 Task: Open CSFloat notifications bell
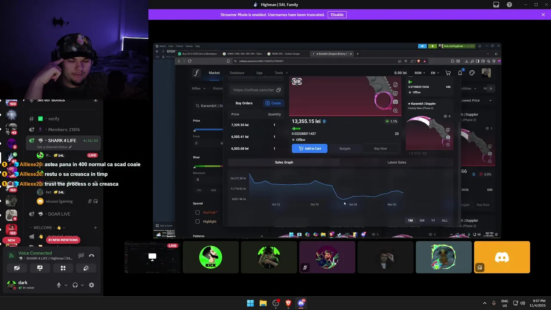[460, 73]
